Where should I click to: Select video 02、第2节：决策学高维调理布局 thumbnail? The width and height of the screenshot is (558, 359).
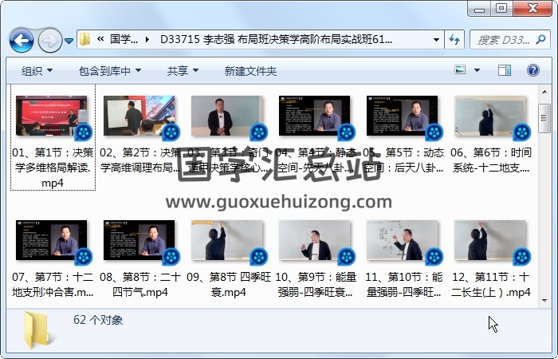pyautogui.click(x=139, y=116)
